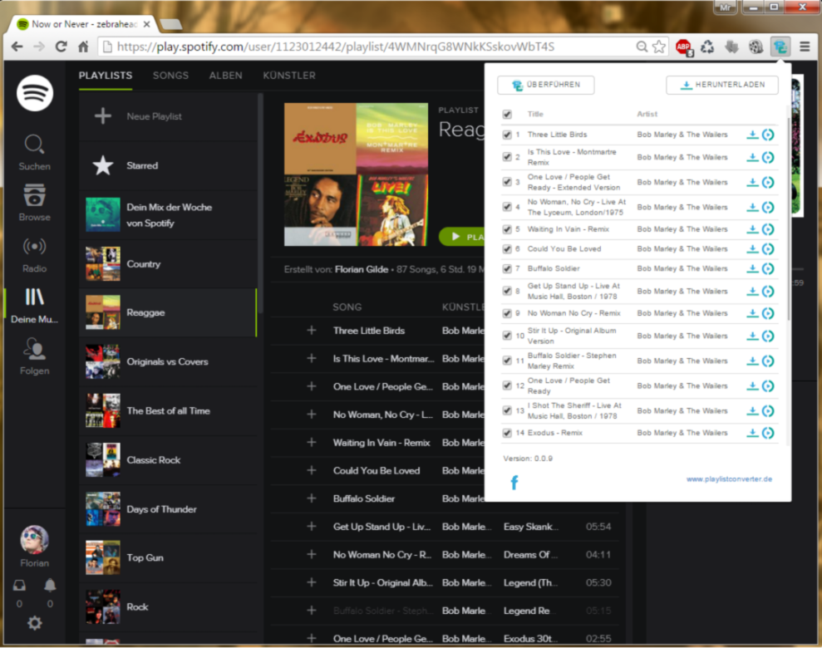This screenshot has width=822, height=648.
Task: Bookmark this page with star icon
Action: pos(659,47)
